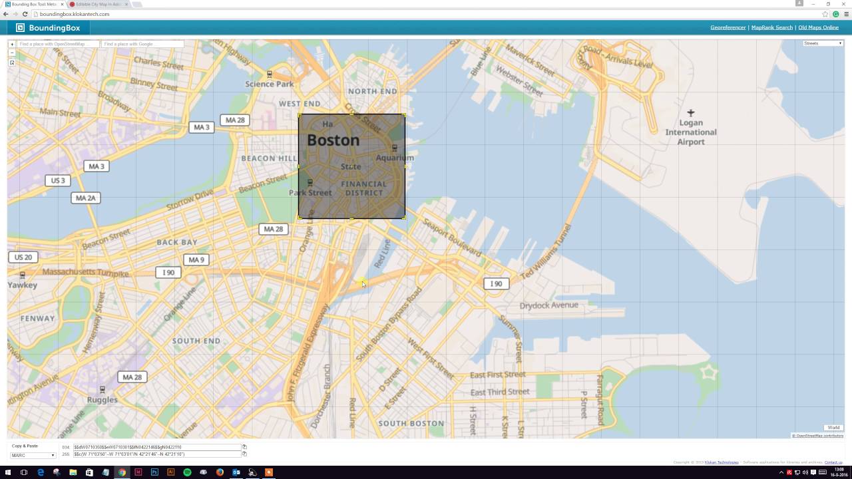
Task: Focus the OpenStreetMap place search field
Action: tap(58, 44)
